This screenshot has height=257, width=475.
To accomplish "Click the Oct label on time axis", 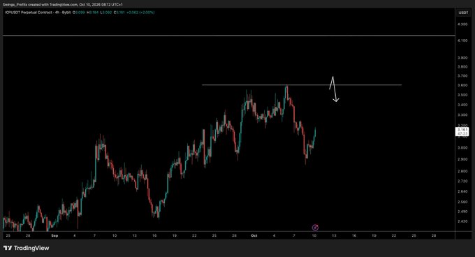I will pyautogui.click(x=254, y=235).
